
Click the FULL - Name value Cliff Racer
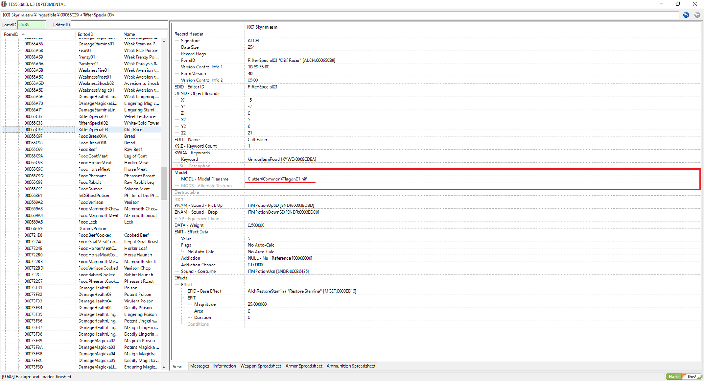pos(257,140)
